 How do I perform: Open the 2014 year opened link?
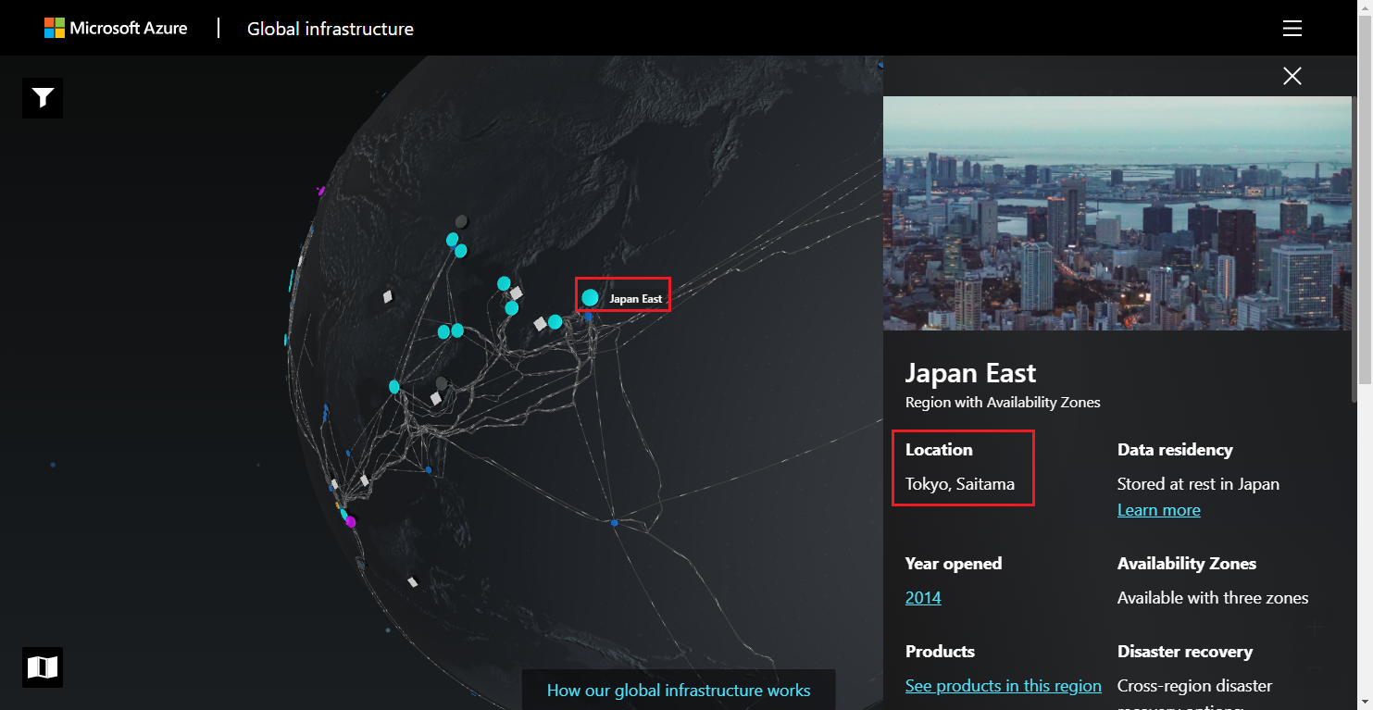click(x=923, y=598)
